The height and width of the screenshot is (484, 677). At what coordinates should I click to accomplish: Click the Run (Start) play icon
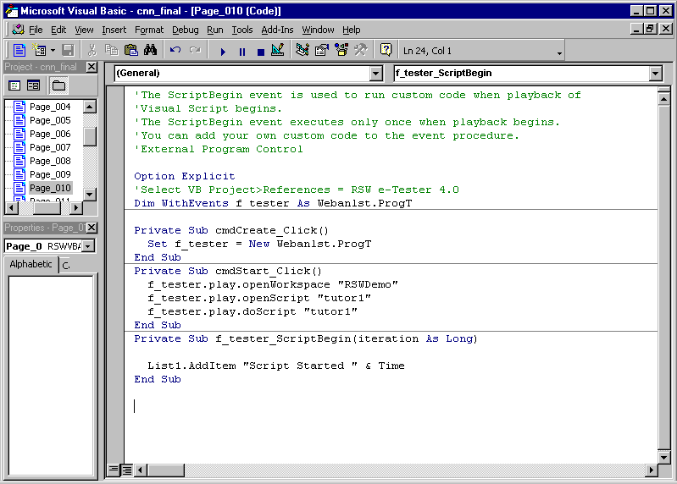coord(223,51)
